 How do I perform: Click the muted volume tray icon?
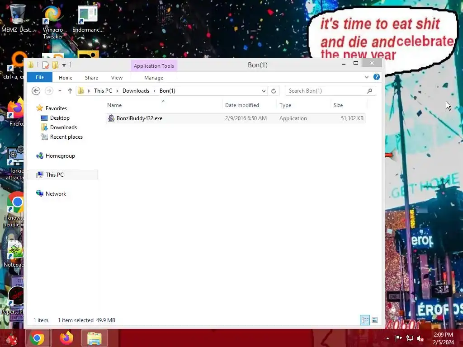pos(420,338)
